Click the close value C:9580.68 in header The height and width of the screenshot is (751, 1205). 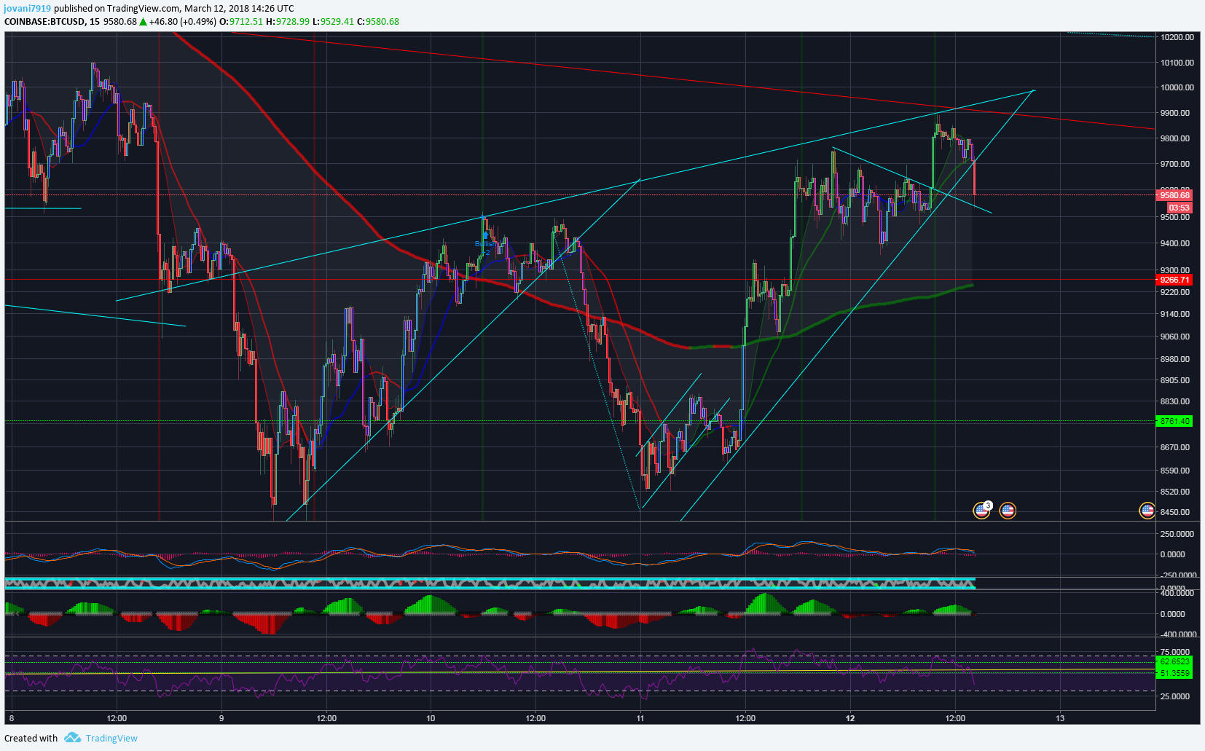378,21
